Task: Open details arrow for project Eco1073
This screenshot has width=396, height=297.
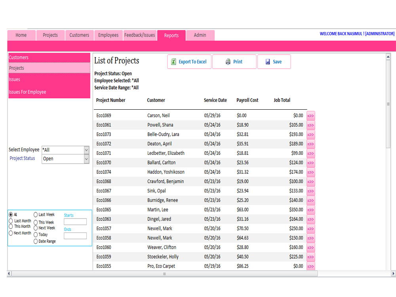Action: 310,134
